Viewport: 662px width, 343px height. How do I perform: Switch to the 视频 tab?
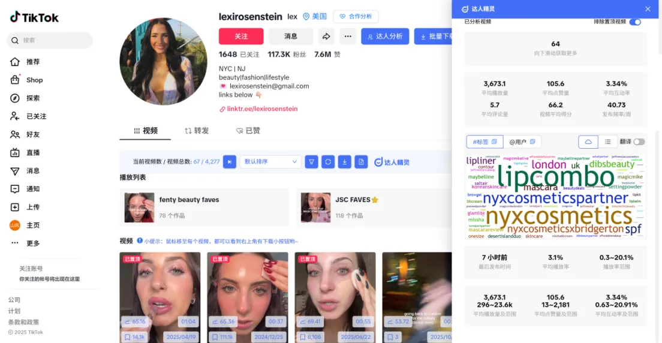145,131
